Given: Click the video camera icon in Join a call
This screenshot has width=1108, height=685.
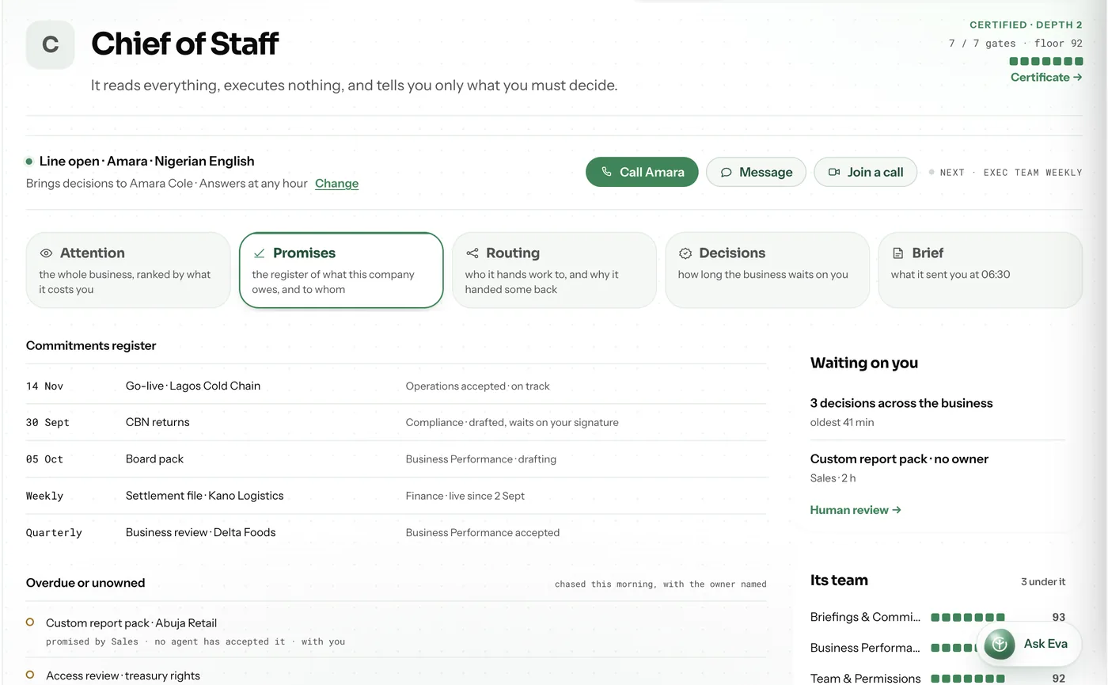Looking at the screenshot, I should [x=833, y=172].
